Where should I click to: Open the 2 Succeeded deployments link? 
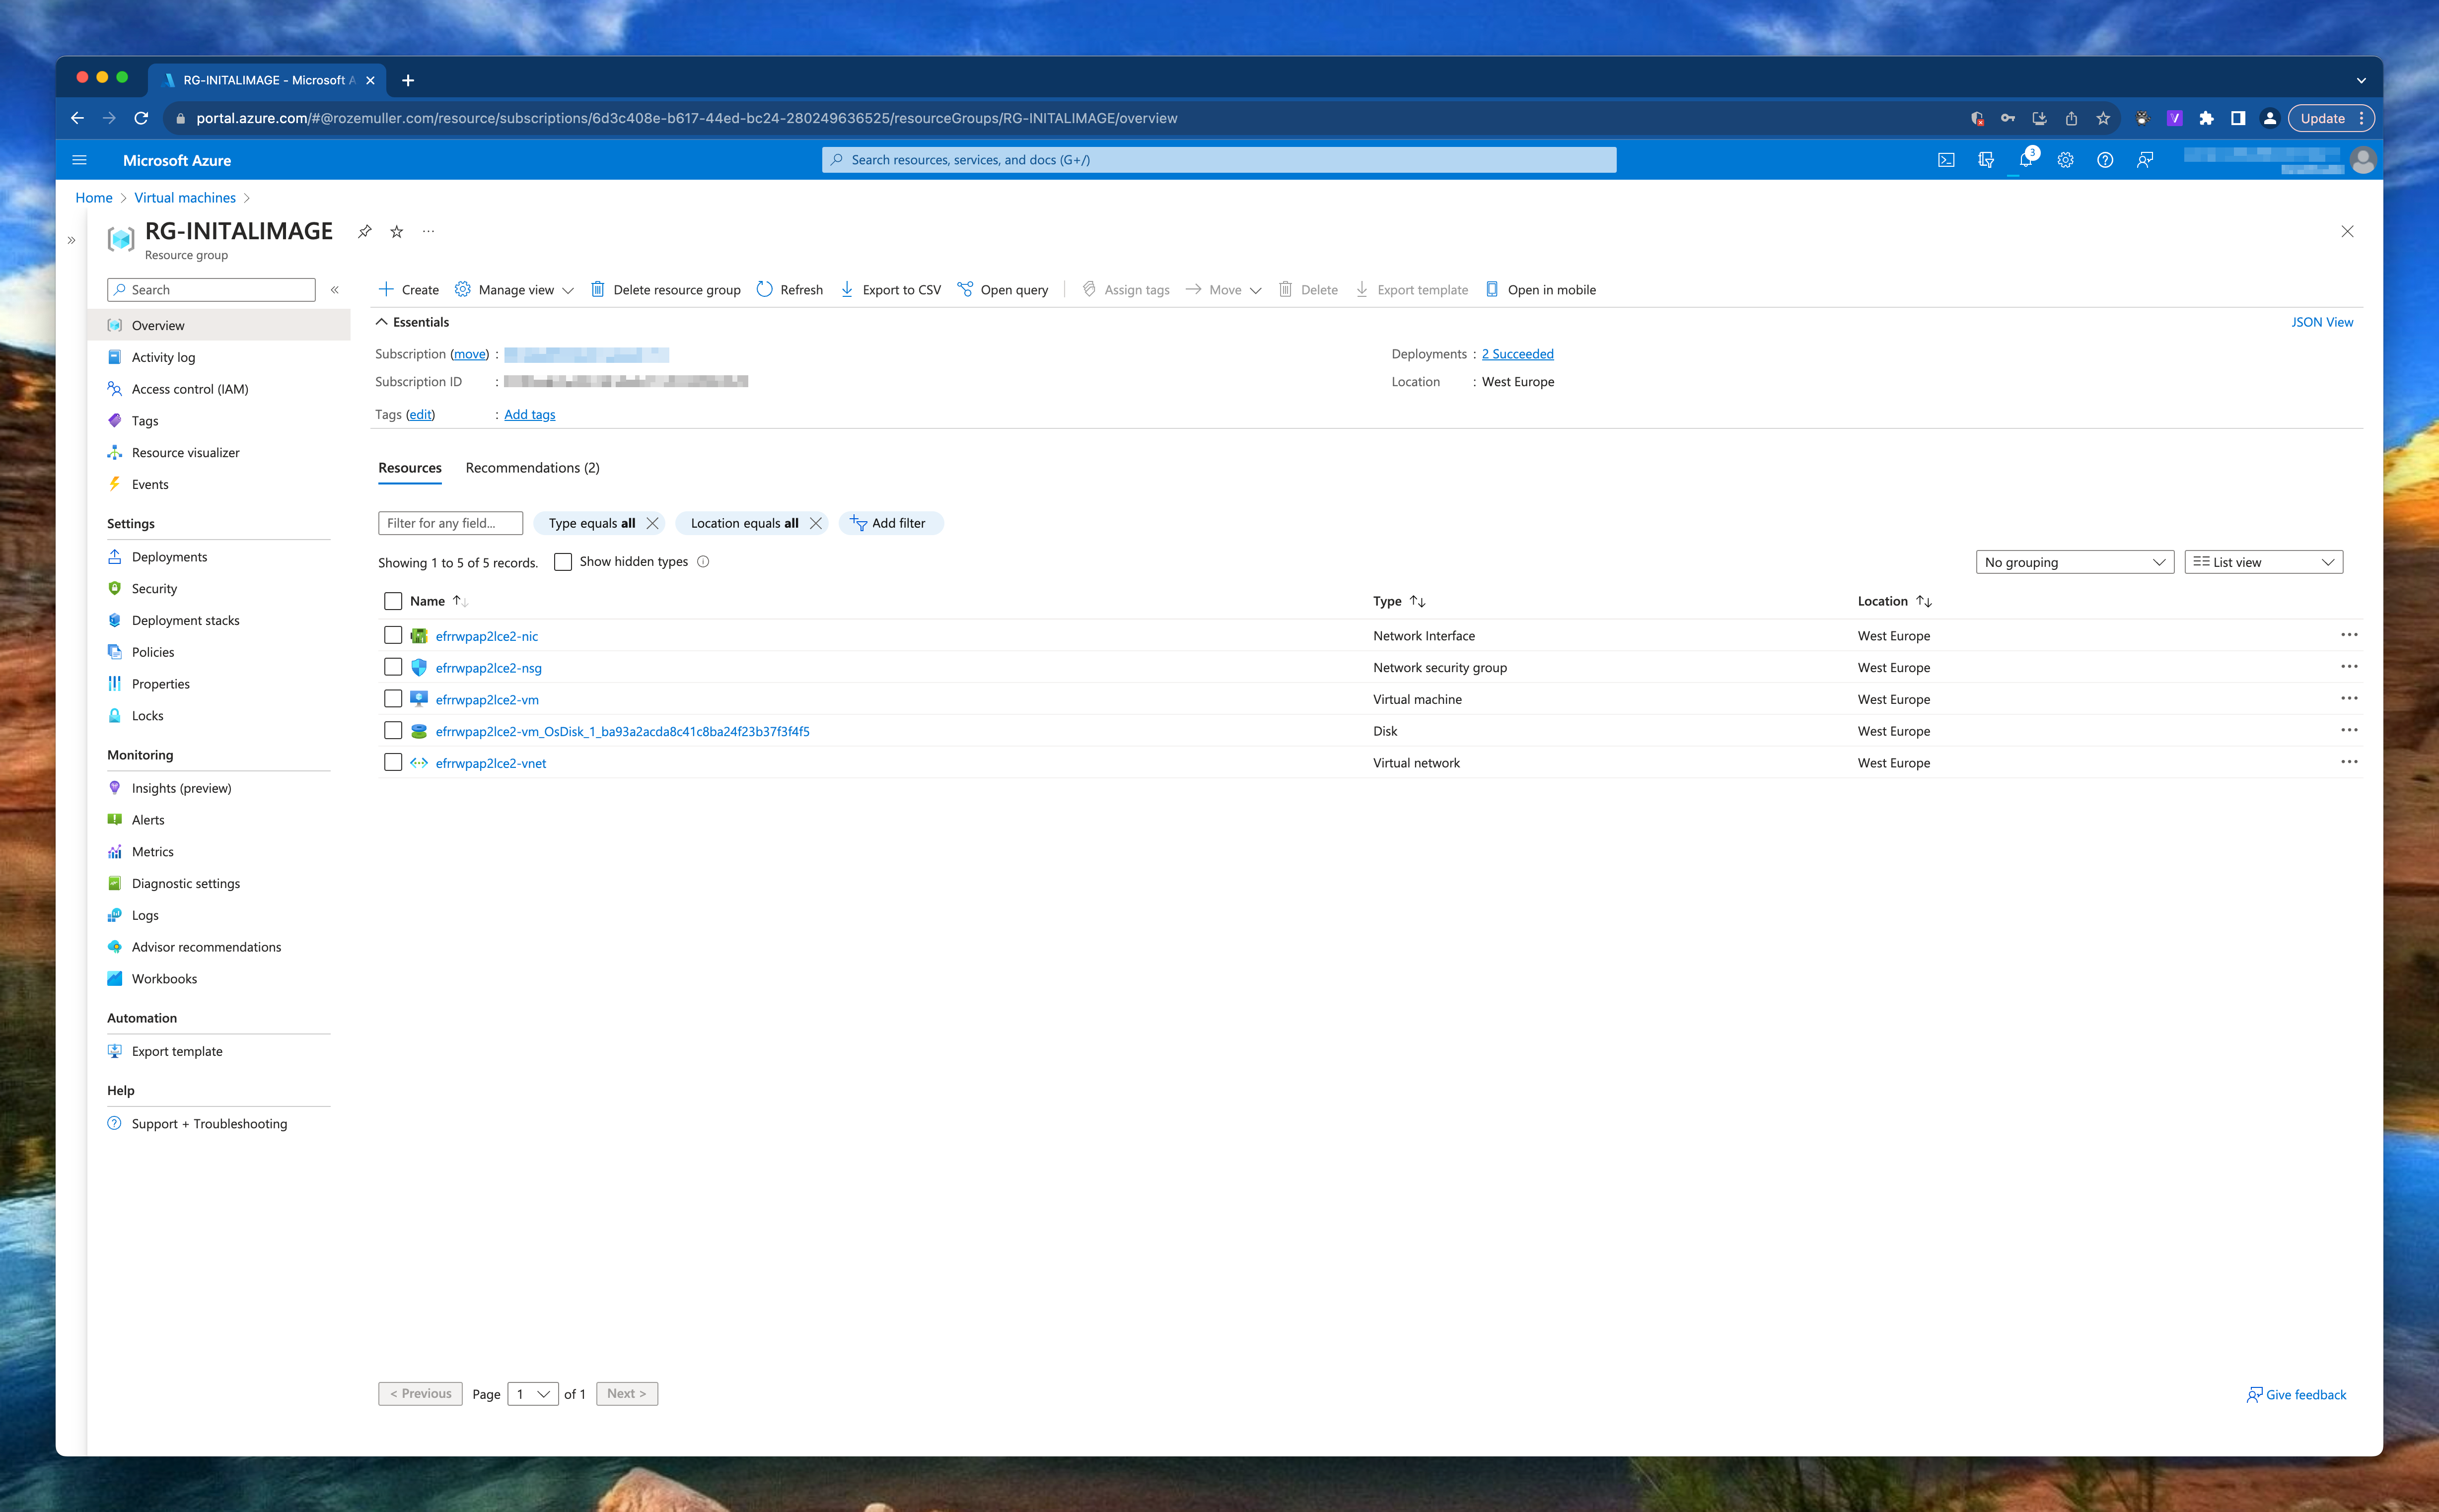point(1517,354)
